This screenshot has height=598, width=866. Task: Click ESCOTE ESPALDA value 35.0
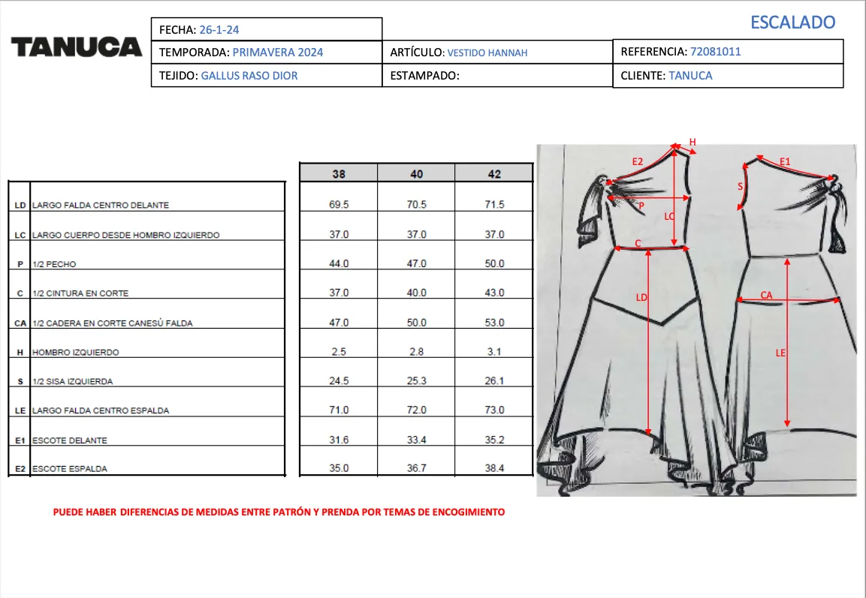click(x=339, y=468)
